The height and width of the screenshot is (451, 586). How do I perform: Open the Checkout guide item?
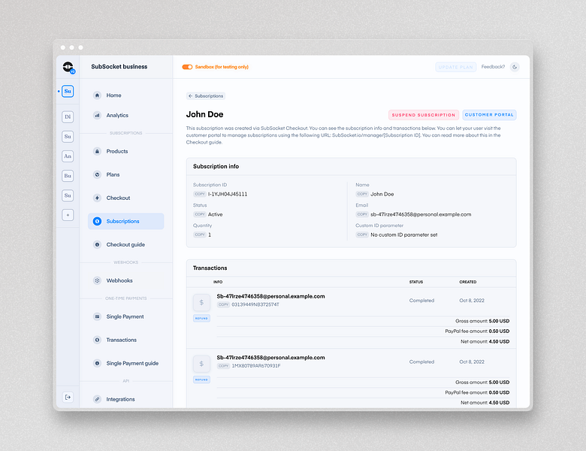tap(126, 244)
